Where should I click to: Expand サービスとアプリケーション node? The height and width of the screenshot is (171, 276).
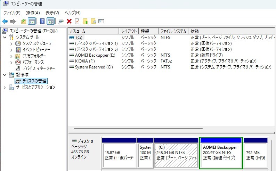[5, 88]
